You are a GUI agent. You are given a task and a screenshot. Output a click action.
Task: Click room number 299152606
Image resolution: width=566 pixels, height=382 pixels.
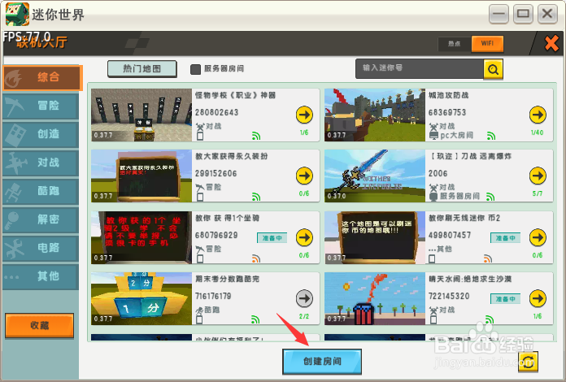pos(216,173)
